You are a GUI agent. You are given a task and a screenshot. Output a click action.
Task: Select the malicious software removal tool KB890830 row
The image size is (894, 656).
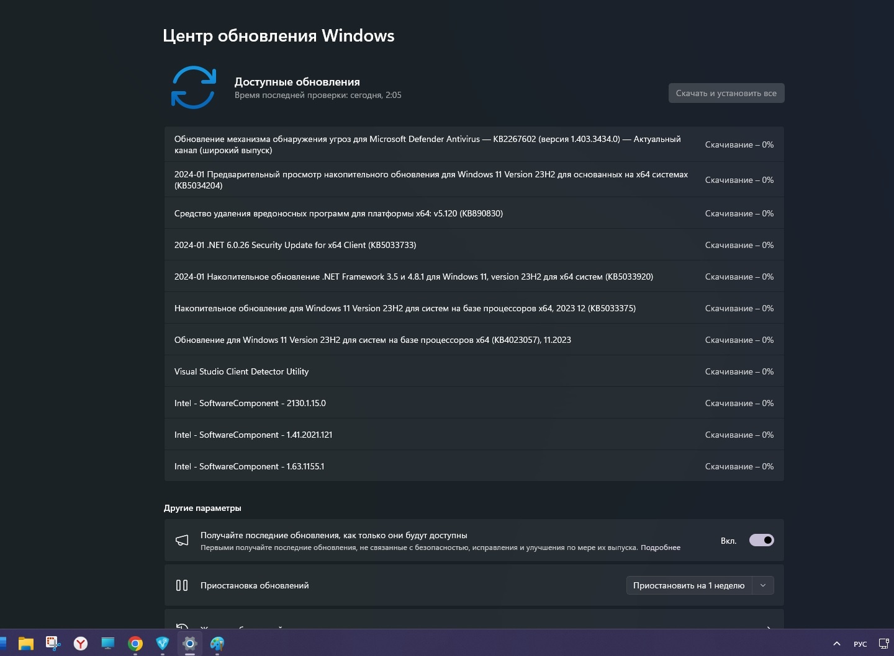coord(474,213)
